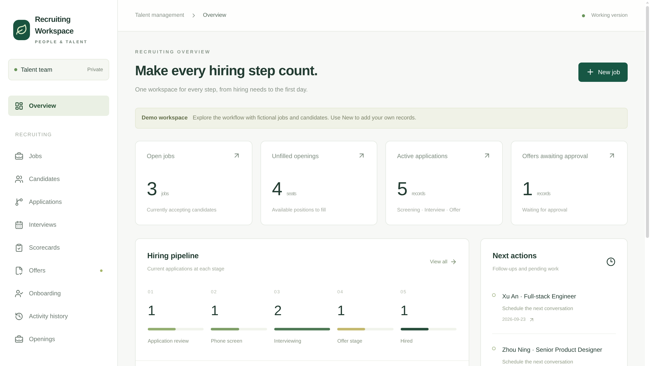Click the Onboarding user-check icon

point(19,293)
